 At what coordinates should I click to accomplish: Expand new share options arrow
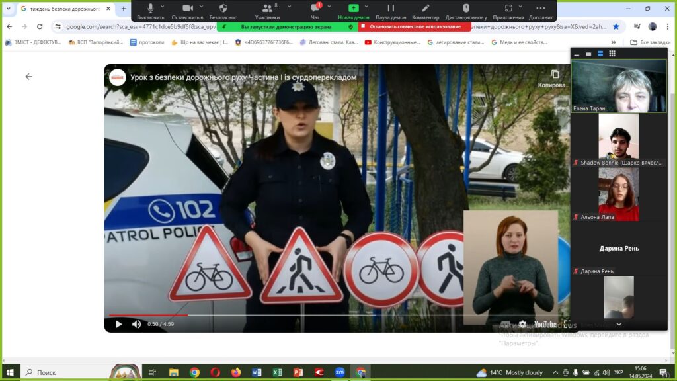pos(366,7)
